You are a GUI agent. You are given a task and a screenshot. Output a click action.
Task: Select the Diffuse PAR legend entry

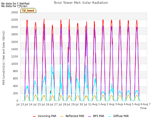(118, 116)
